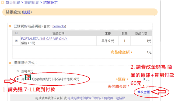Toggle the select-all checkbox in table header

(x=16, y=33)
